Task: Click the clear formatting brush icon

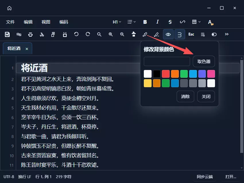Action: (x=134, y=34)
